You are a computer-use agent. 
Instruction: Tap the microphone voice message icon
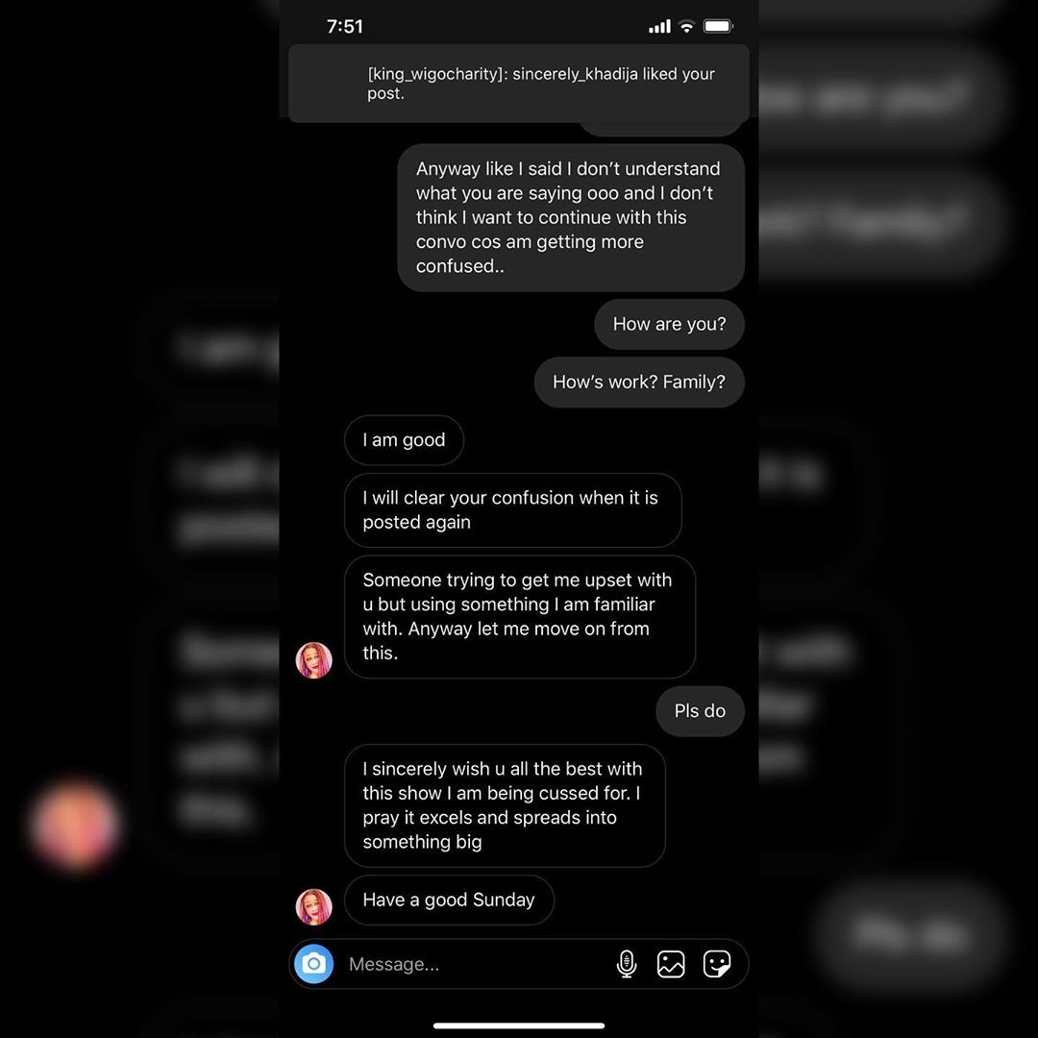[627, 964]
